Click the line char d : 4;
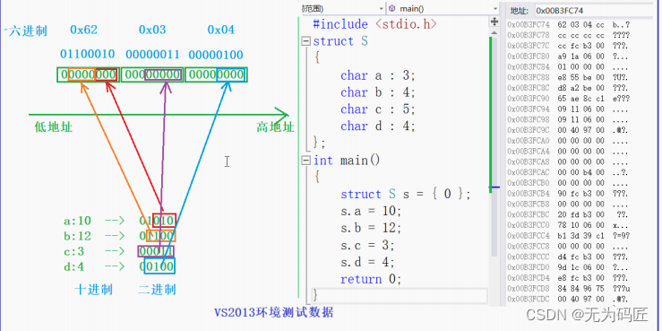 (378, 126)
